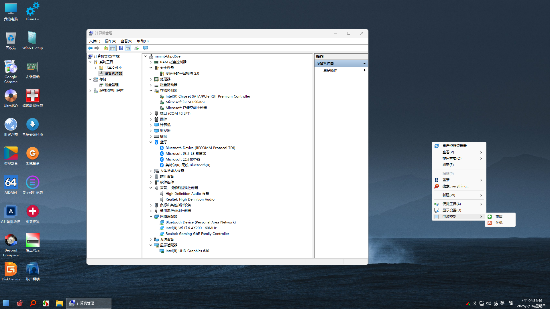Screen dimensions: 550x309
Task: Select 受信任的平台模块 2.0 device
Action: click(x=182, y=74)
